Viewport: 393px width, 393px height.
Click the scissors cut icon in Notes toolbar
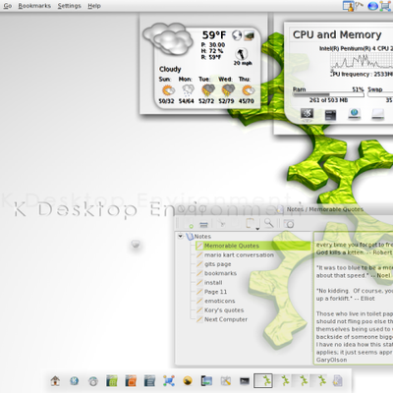(x=223, y=224)
